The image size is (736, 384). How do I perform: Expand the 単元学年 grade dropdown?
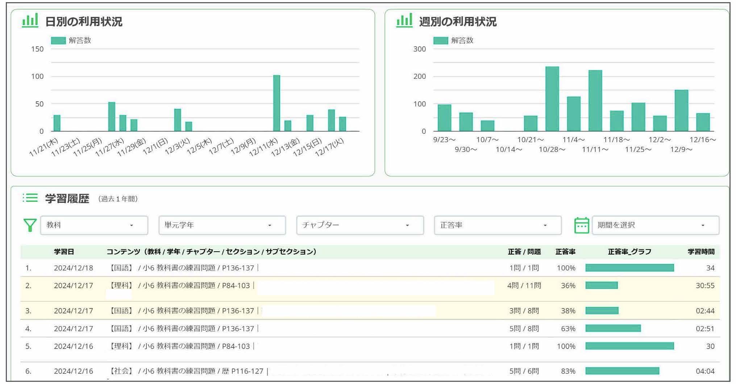coord(222,225)
